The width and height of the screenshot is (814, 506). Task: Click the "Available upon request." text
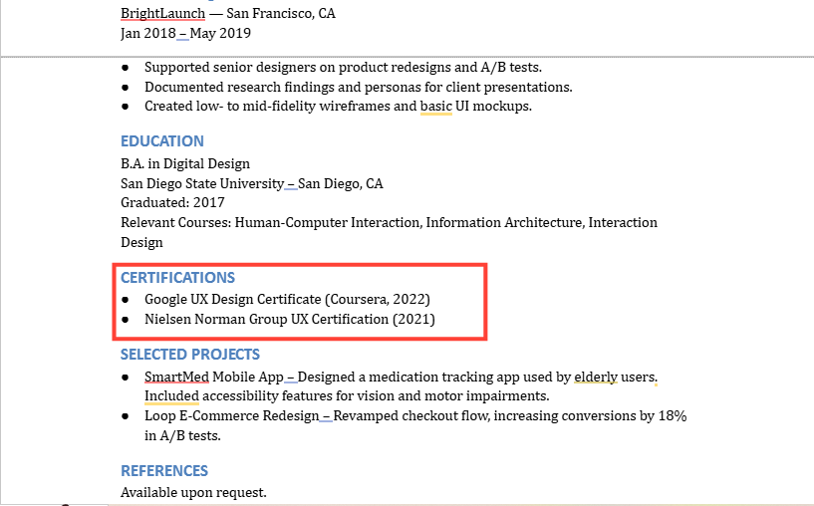(x=193, y=493)
